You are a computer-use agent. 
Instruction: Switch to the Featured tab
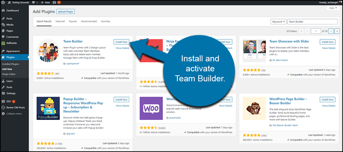(x=60, y=21)
